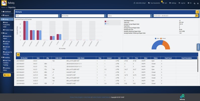200x101 pixels.
Task: Open Inventory Status report
Action: click(7, 69)
